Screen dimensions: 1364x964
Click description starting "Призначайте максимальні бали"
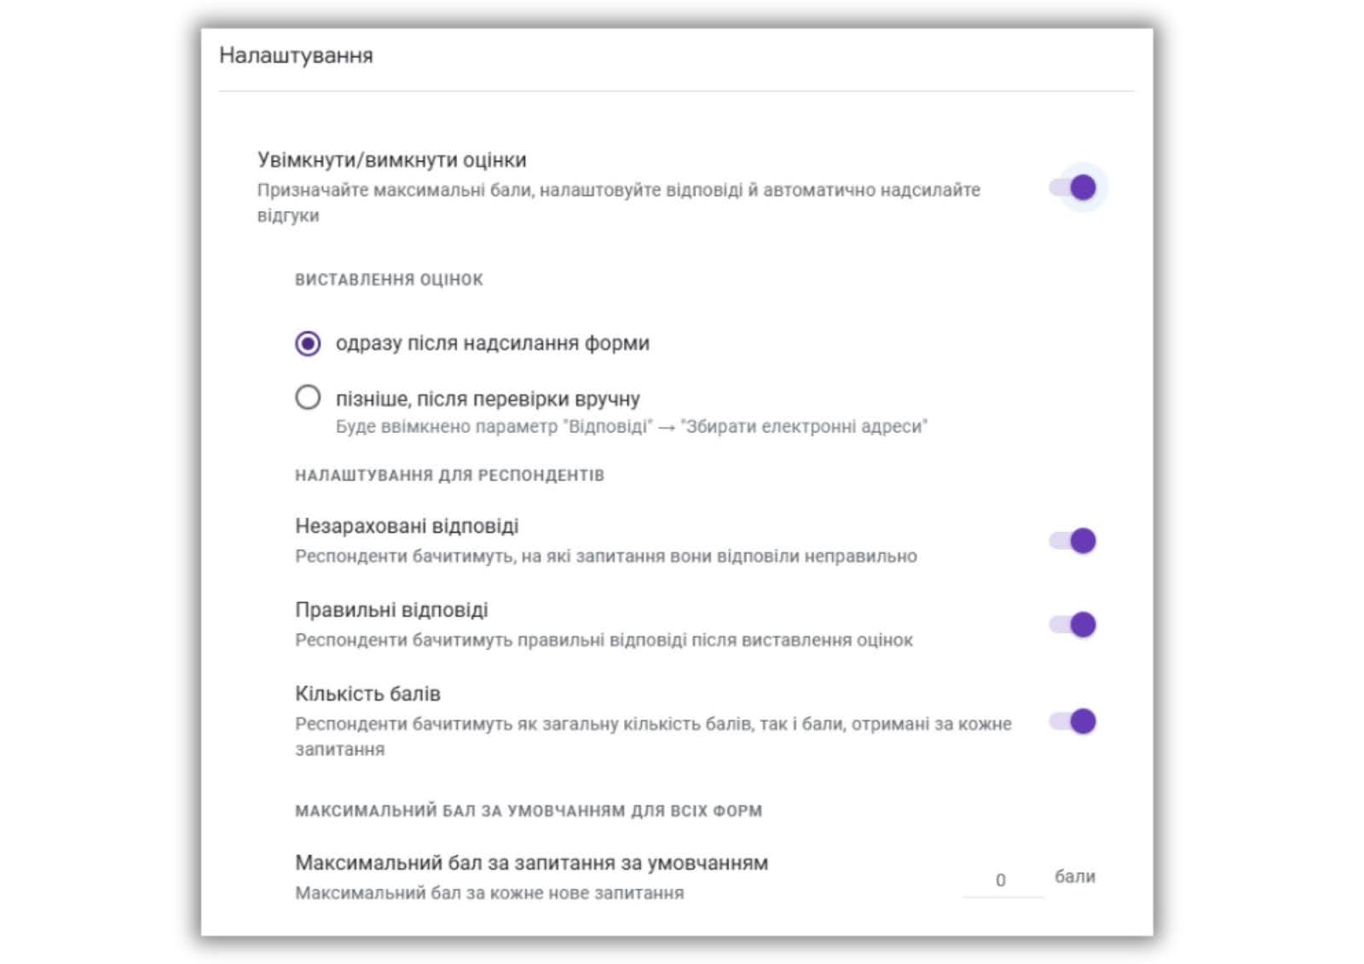[618, 190]
